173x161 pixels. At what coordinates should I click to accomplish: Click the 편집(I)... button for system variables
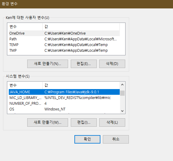pyautogui.click(x=84, y=122)
